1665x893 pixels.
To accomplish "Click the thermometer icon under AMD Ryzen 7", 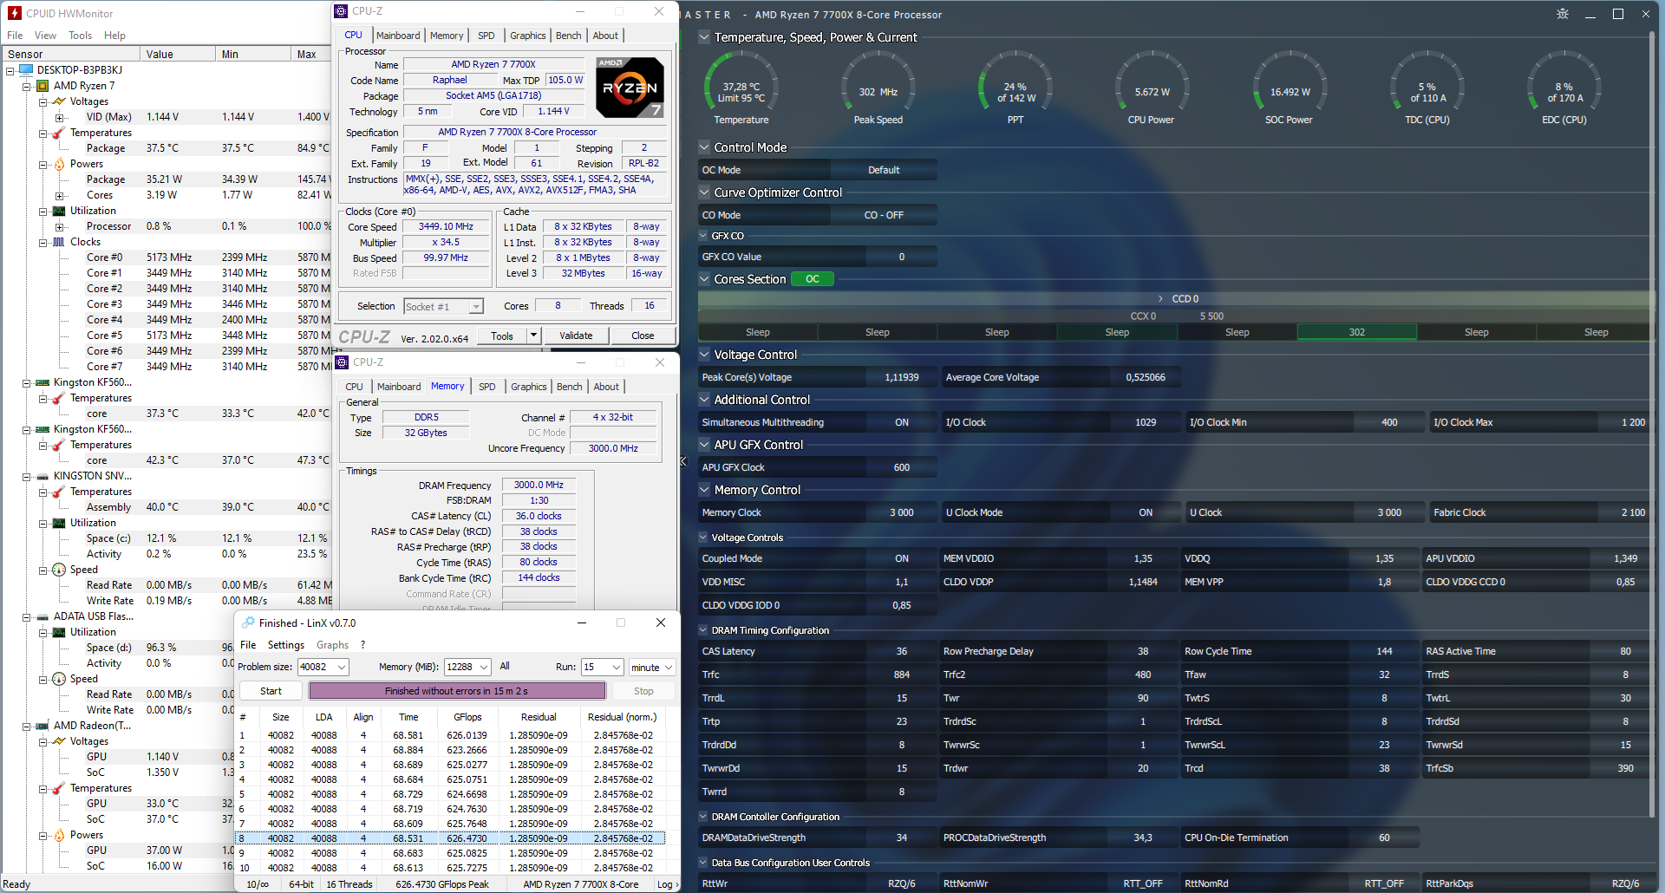I will (x=59, y=133).
